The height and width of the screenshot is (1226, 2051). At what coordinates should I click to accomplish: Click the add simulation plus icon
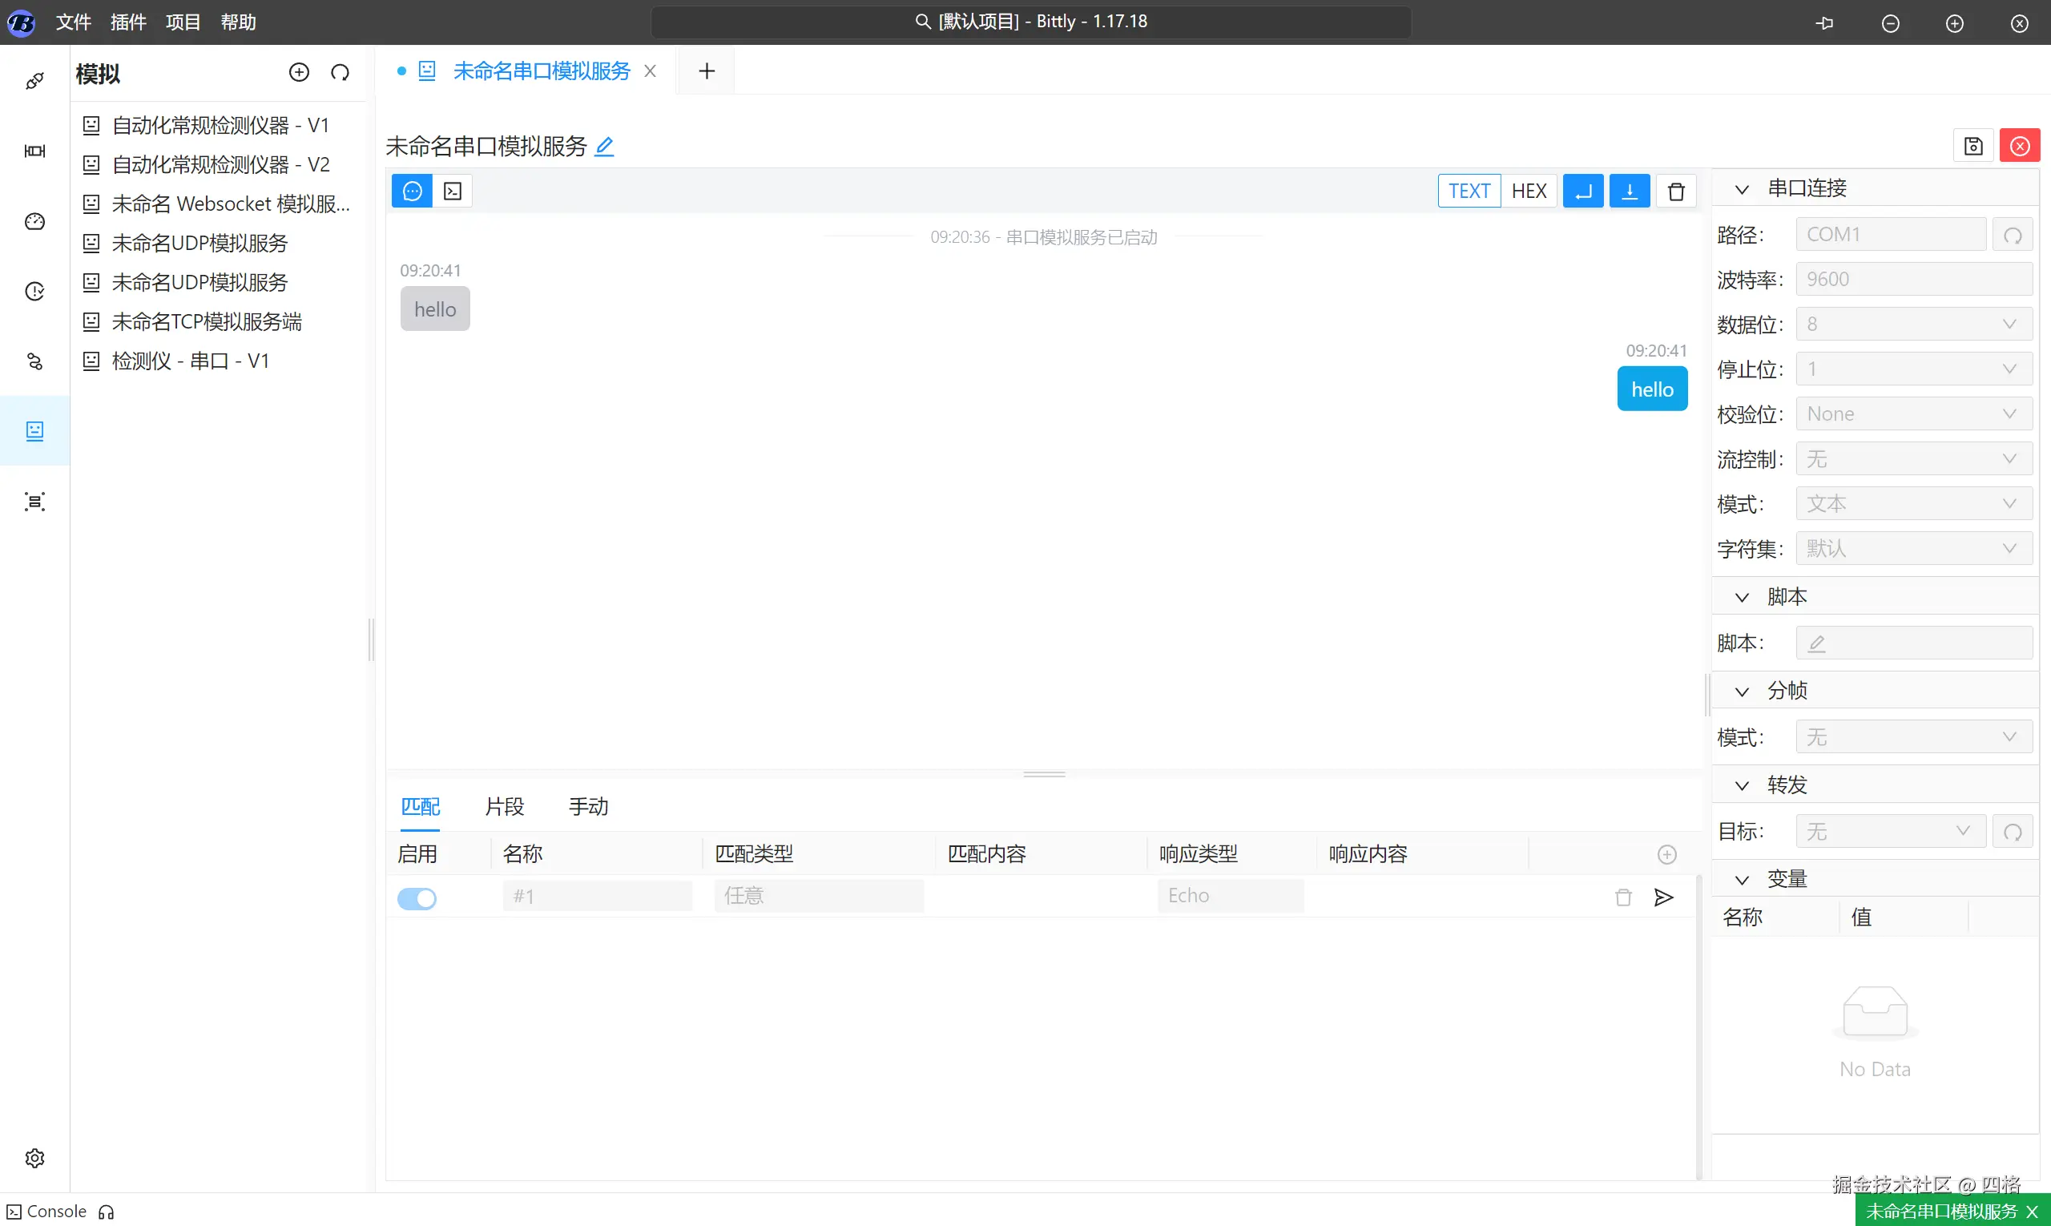pyautogui.click(x=299, y=73)
